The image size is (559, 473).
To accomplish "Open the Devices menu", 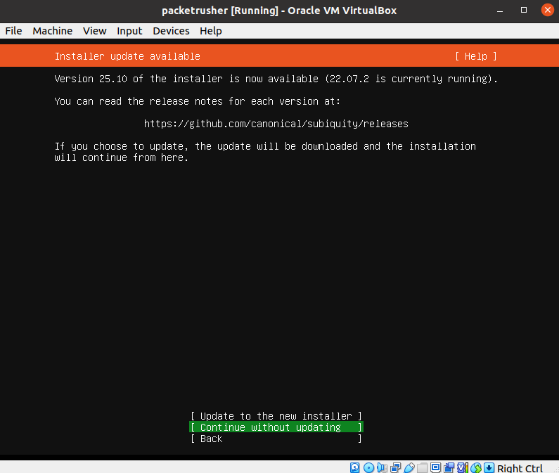I will 171,31.
